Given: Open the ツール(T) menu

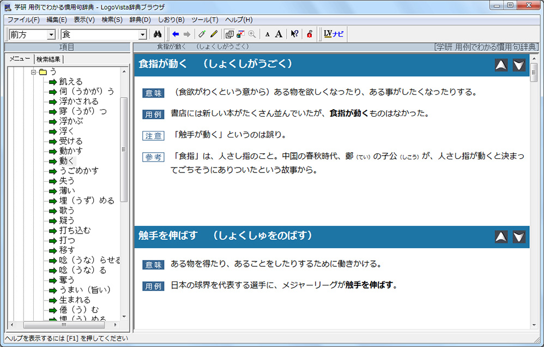Looking at the screenshot, I should [x=205, y=20].
